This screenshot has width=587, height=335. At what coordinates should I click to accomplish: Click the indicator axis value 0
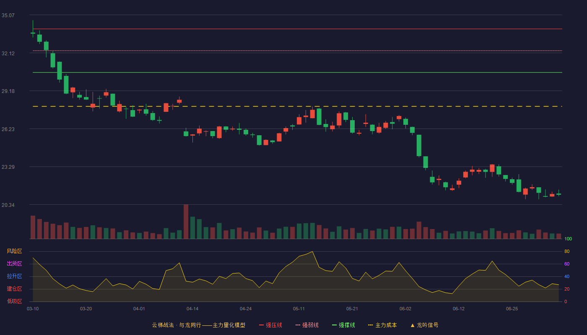point(566,302)
